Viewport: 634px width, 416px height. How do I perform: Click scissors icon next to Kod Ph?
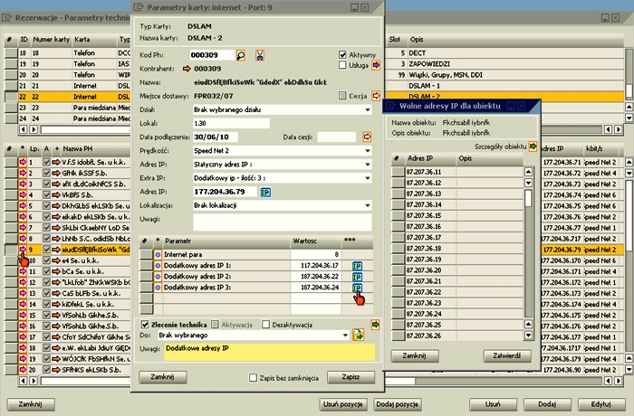[x=260, y=55]
